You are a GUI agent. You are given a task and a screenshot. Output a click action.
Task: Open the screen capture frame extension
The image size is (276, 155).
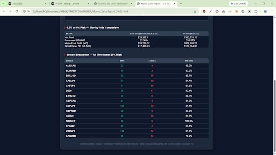coord(250,11)
